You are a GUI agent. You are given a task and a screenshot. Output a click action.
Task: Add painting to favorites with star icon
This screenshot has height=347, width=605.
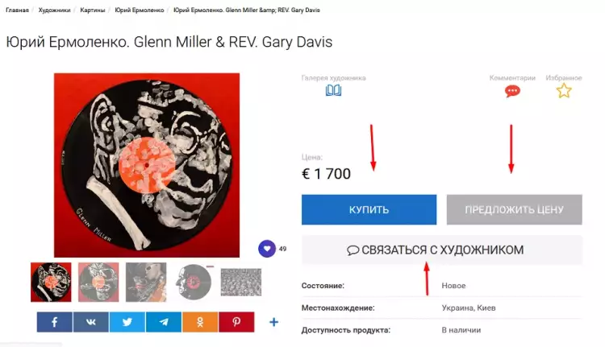tap(564, 91)
